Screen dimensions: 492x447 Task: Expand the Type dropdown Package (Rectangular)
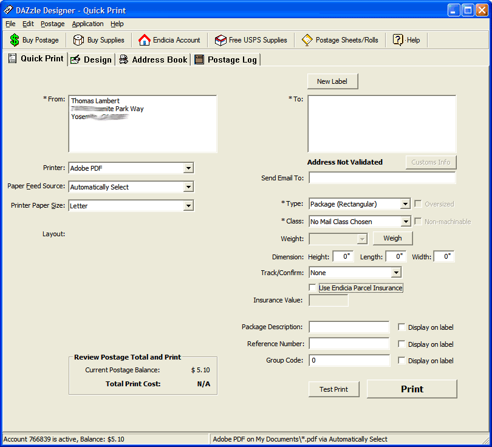(405, 204)
